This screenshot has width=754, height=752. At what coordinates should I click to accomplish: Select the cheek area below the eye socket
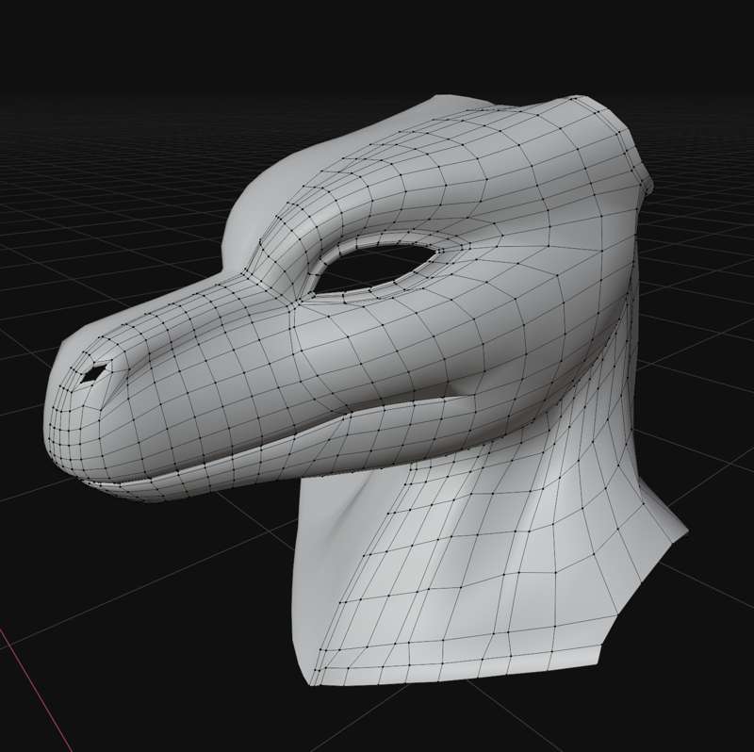[x=396, y=339]
